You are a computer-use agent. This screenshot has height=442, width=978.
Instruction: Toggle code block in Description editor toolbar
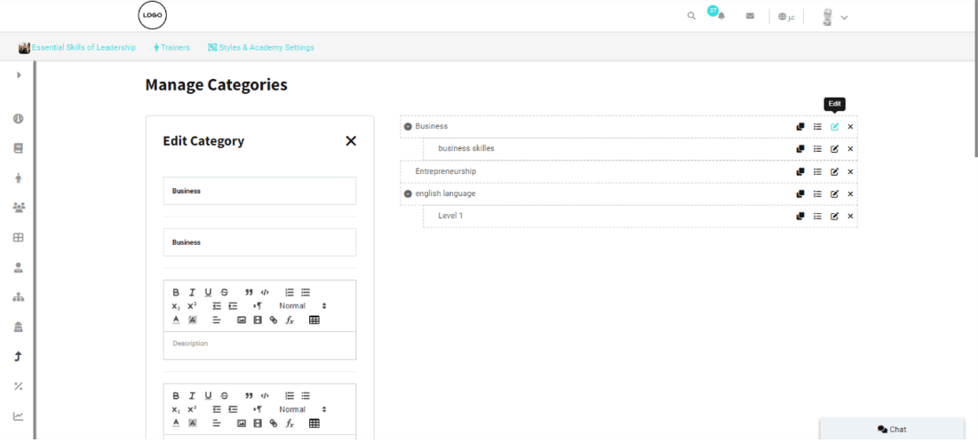coord(265,292)
